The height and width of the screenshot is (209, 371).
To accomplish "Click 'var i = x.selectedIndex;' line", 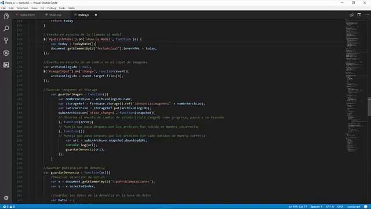I will point(73,186).
